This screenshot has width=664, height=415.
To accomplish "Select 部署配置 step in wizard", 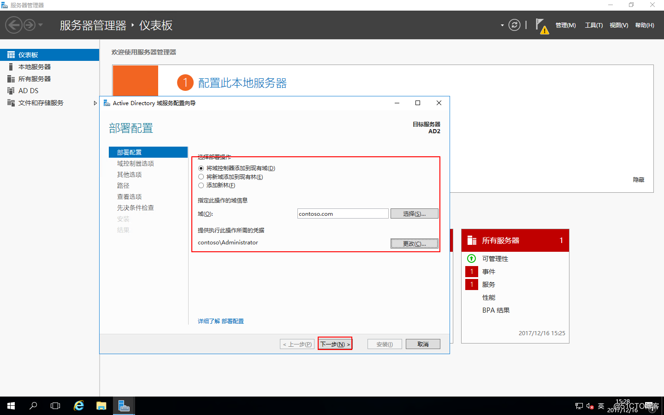I will 148,152.
